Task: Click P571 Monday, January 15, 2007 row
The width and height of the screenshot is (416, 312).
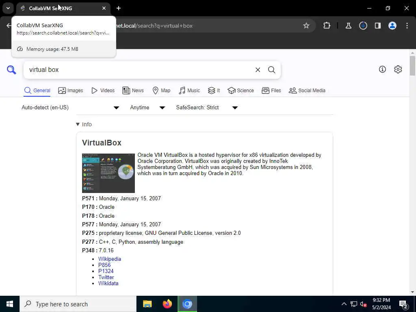Action: pyautogui.click(x=121, y=198)
